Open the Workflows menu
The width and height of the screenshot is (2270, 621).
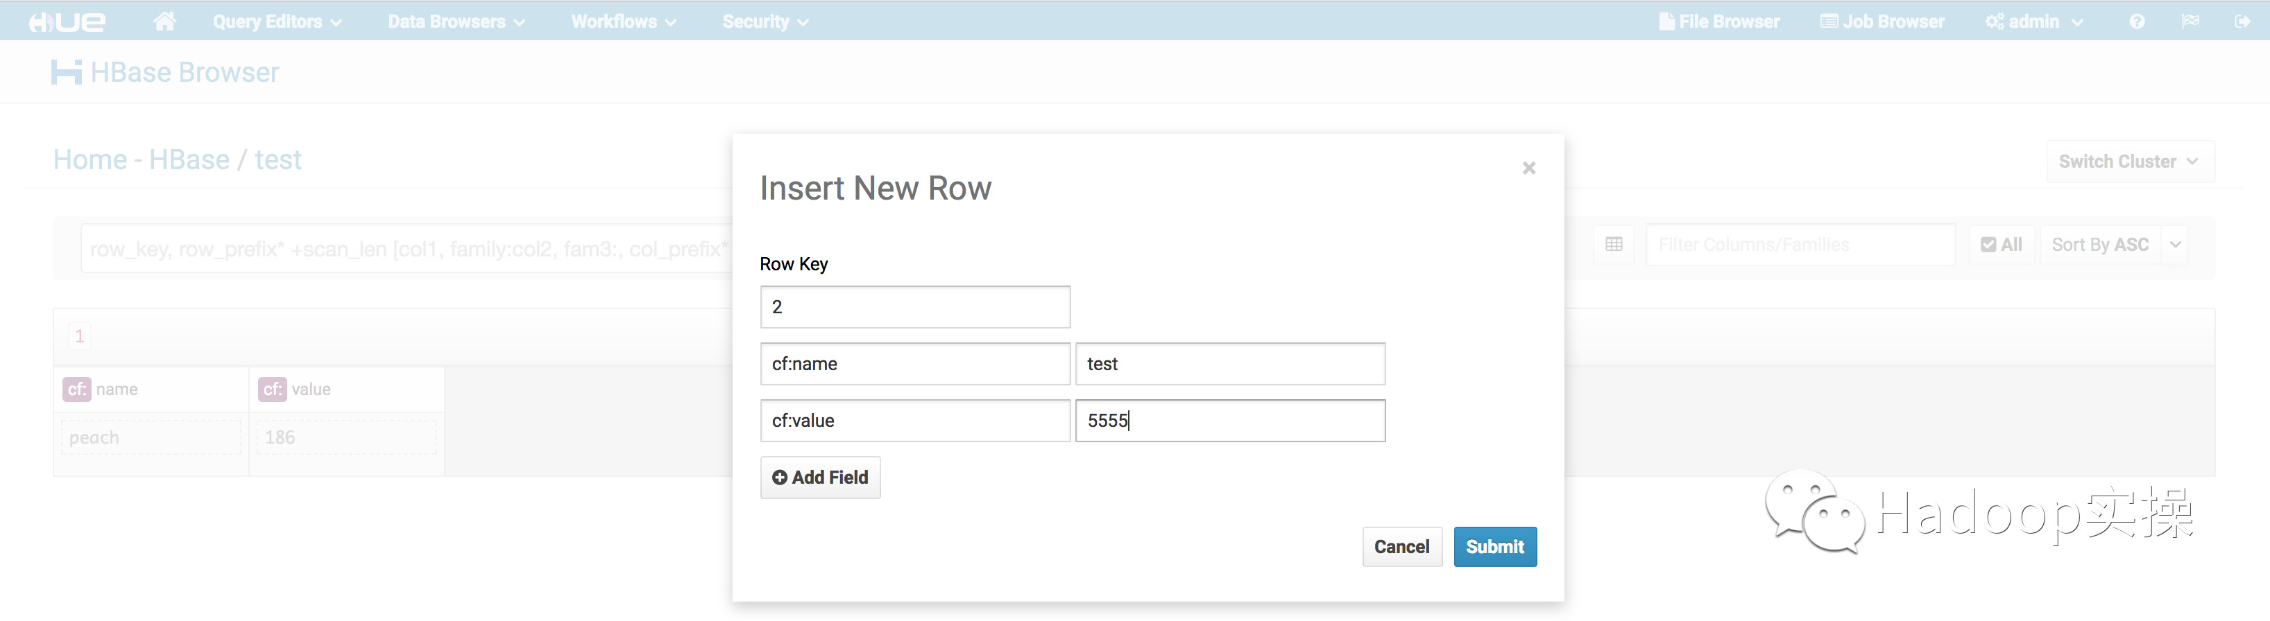point(624,21)
